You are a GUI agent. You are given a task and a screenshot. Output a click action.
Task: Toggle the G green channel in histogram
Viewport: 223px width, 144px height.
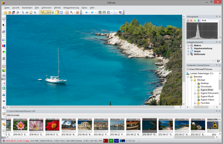coord(195,20)
